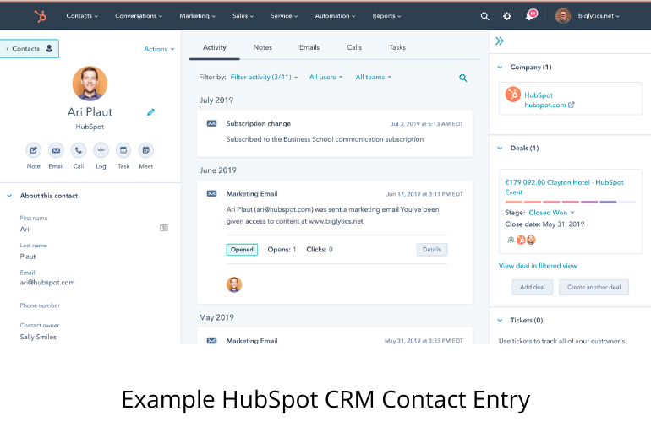
Task: Click the deal's associated contact avatars
Action: [x=522, y=240]
